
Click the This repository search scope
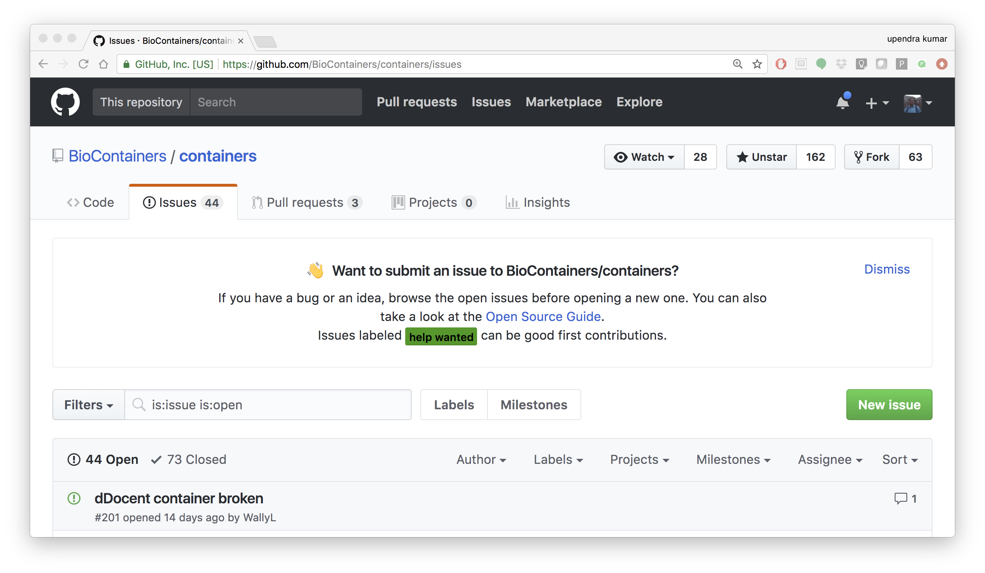point(141,102)
